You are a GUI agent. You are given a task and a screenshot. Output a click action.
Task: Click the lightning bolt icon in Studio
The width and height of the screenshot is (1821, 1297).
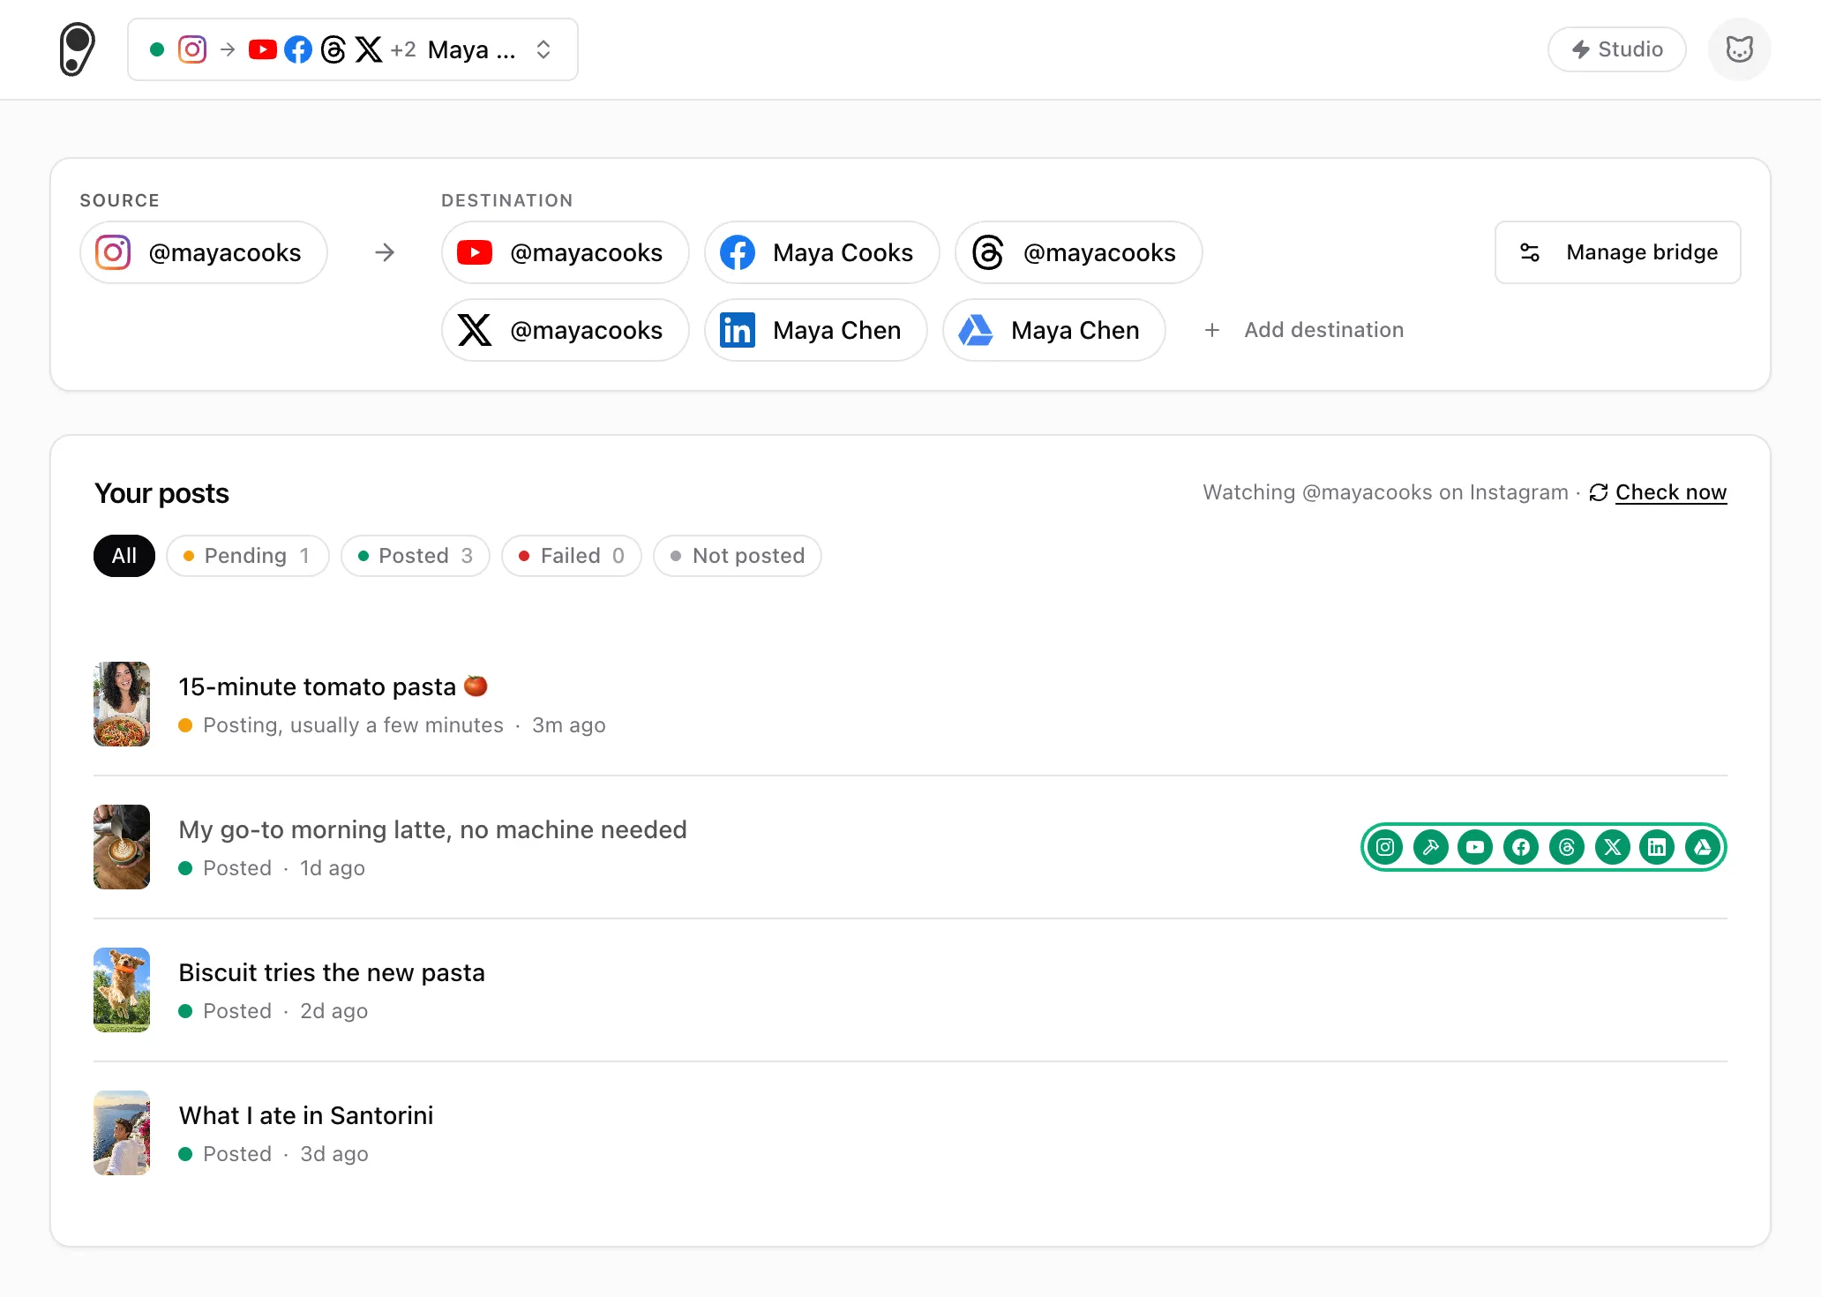pyautogui.click(x=1581, y=49)
